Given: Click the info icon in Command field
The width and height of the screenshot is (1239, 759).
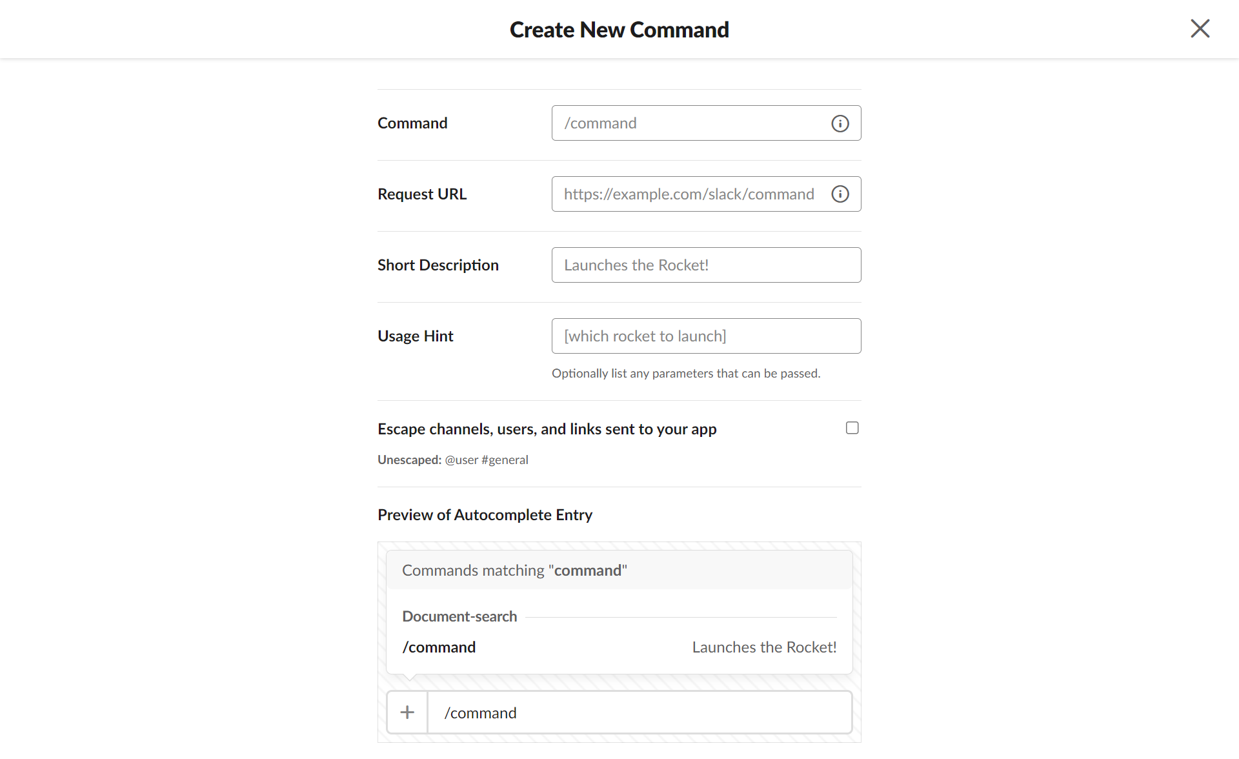Looking at the screenshot, I should coord(840,123).
